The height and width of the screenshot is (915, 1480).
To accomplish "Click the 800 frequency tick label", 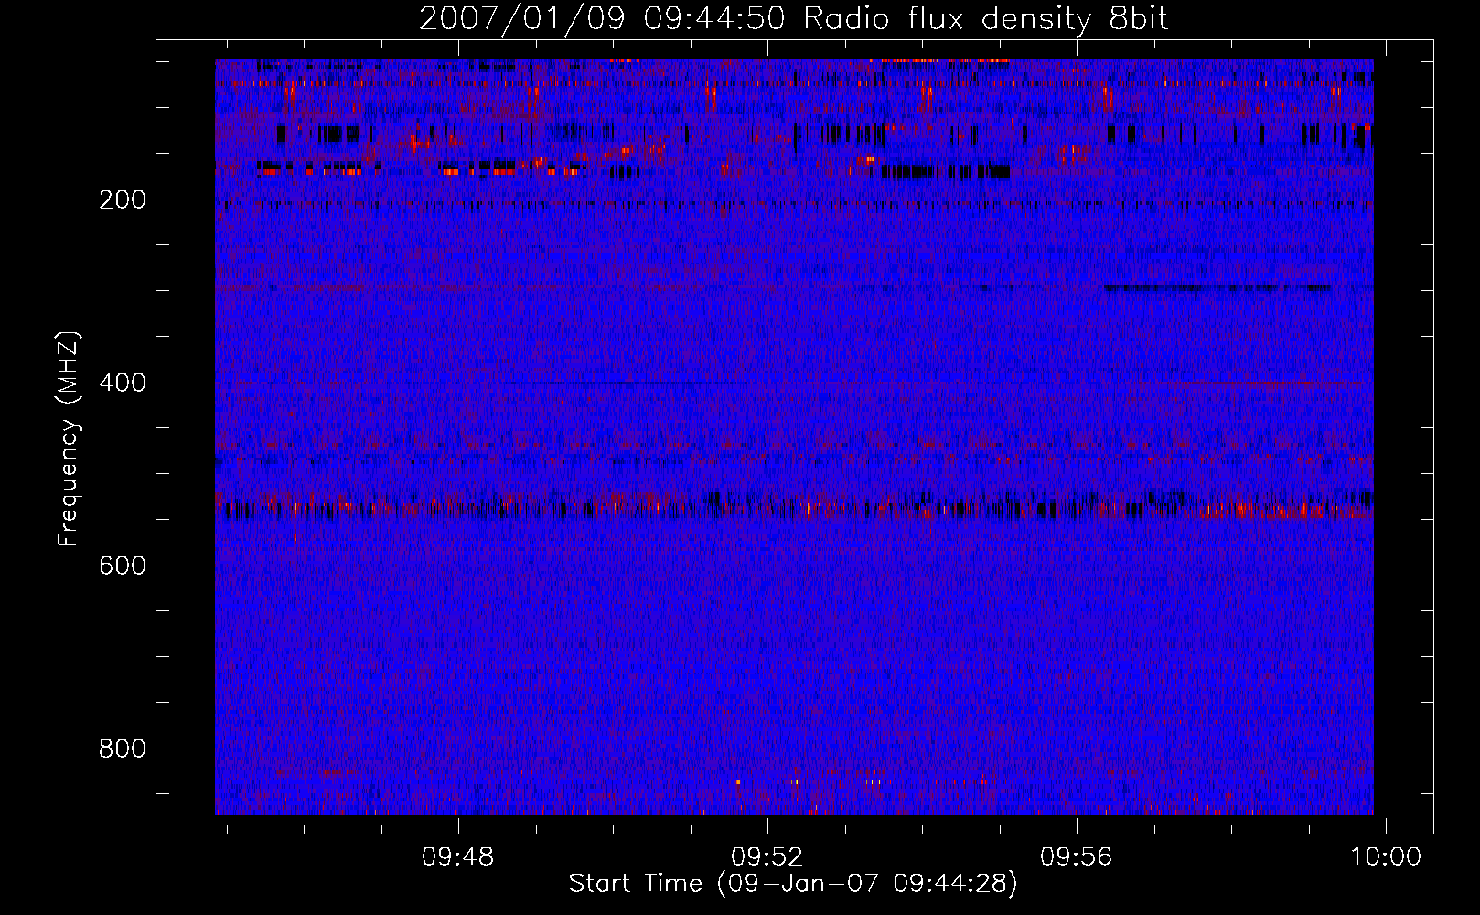I will [x=123, y=749].
